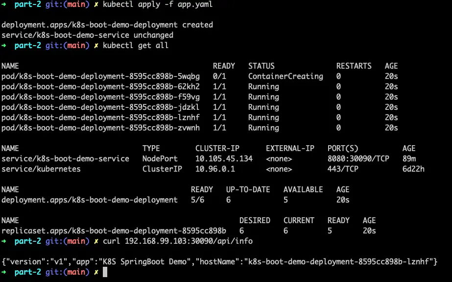Viewport: 452px width, 282px height.
Task: Click the STATUS column header
Action: [262, 66]
